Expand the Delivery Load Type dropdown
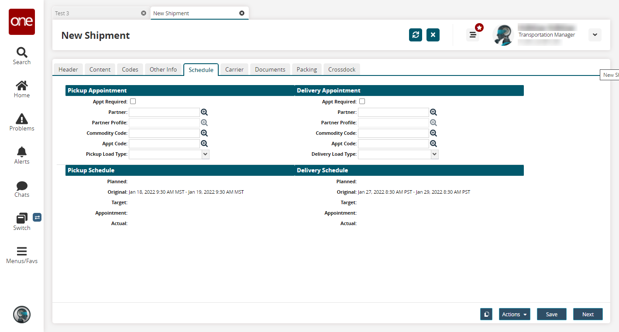Image resolution: width=619 pixels, height=332 pixels. [x=434, y=154]
